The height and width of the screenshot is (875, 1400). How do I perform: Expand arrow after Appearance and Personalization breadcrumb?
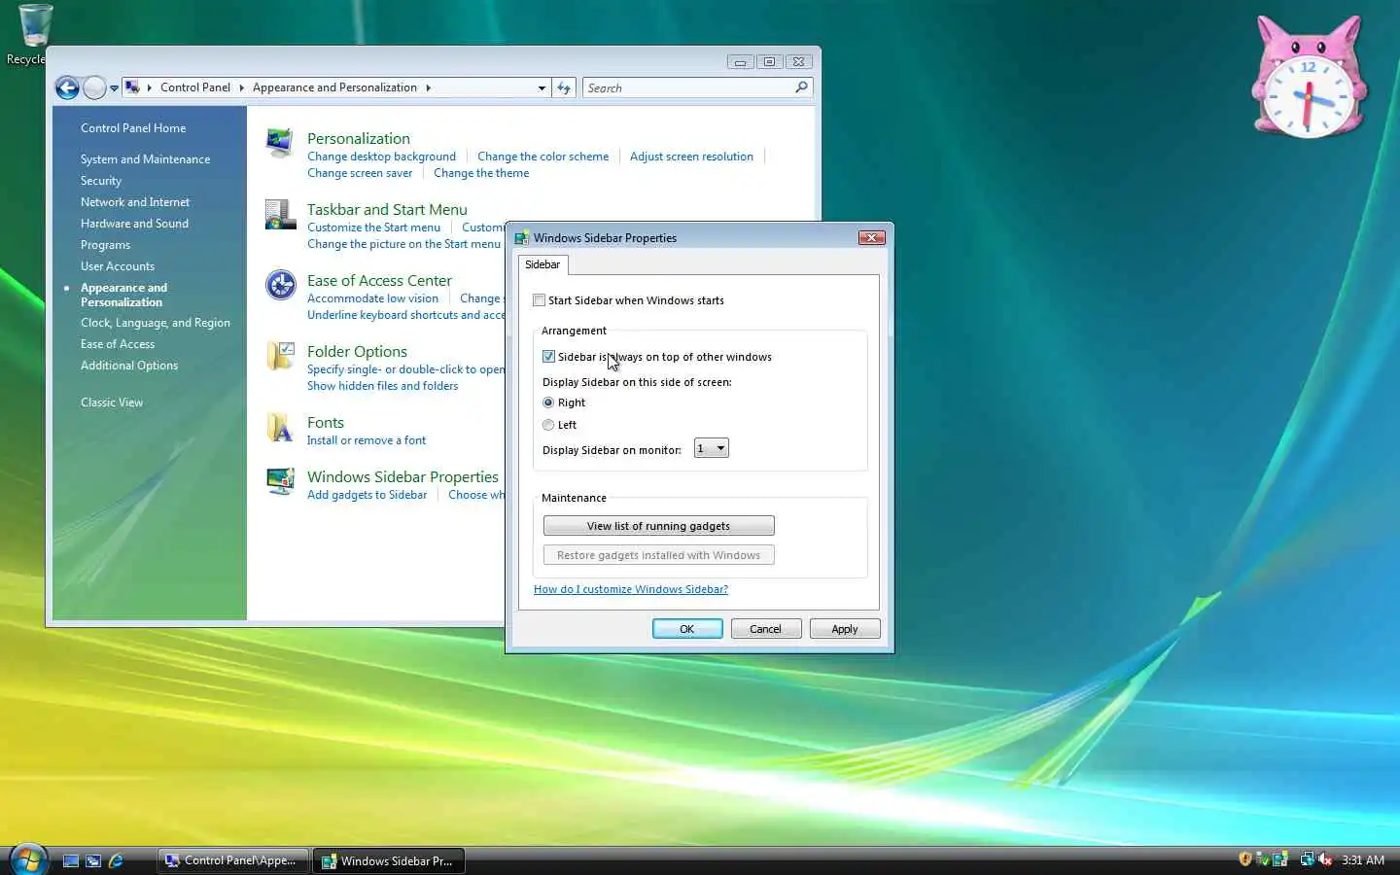pyautogui.click(x=428, y=87)
